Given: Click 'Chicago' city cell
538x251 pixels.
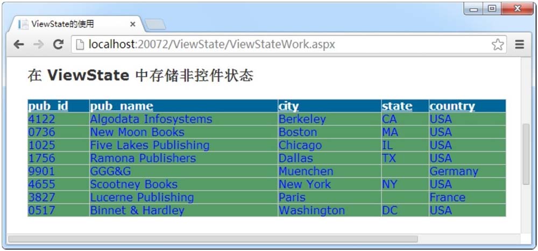Looking at the screenshot, I should (329, 145).
